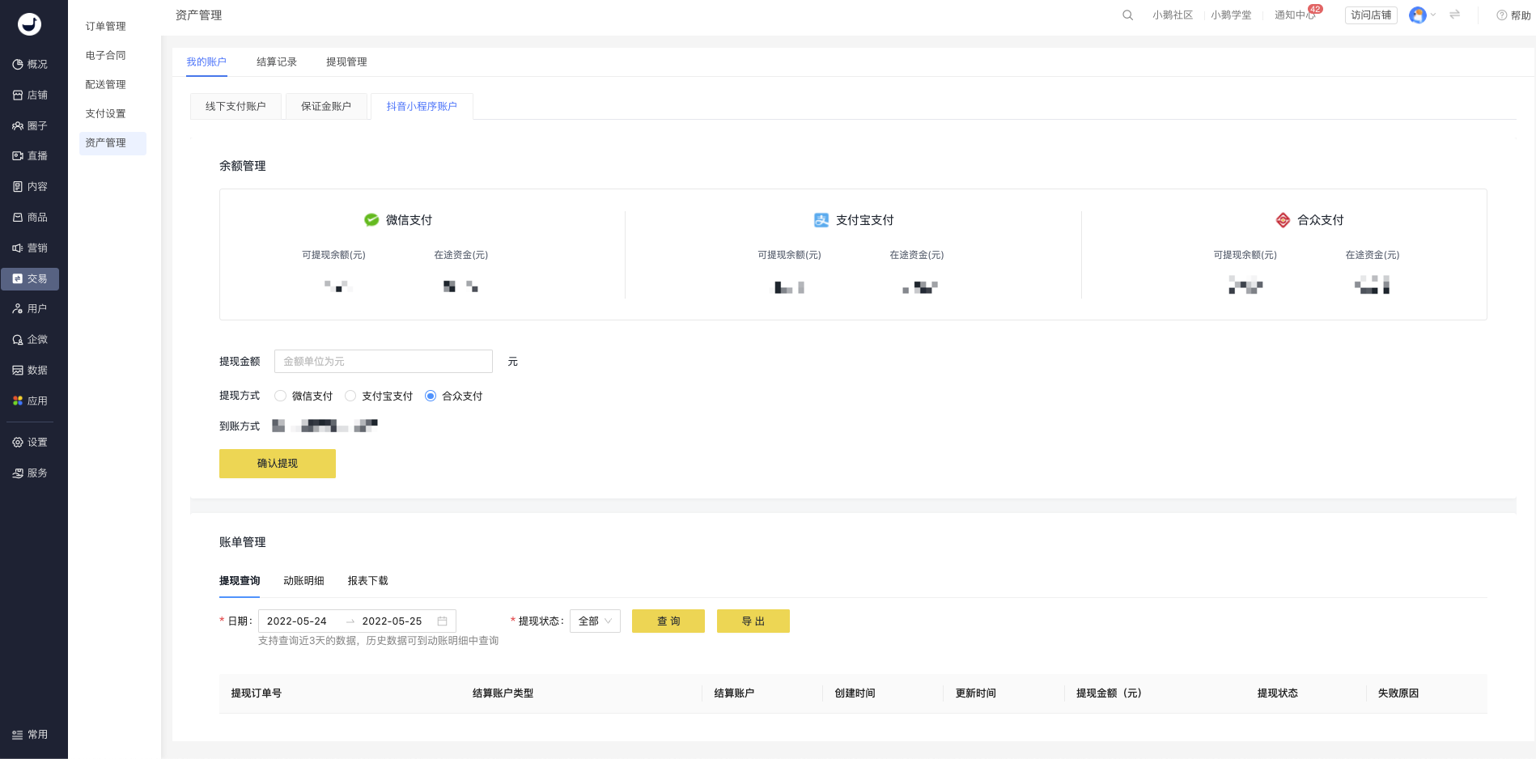Switch to 报表下载 bill tab
Viewport: 1536px width, 759px height.
[x=367, y=580]
